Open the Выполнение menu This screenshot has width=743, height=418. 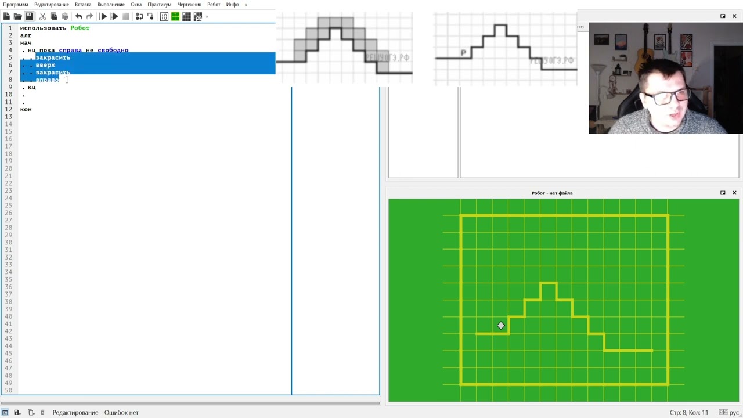[111, 5]
